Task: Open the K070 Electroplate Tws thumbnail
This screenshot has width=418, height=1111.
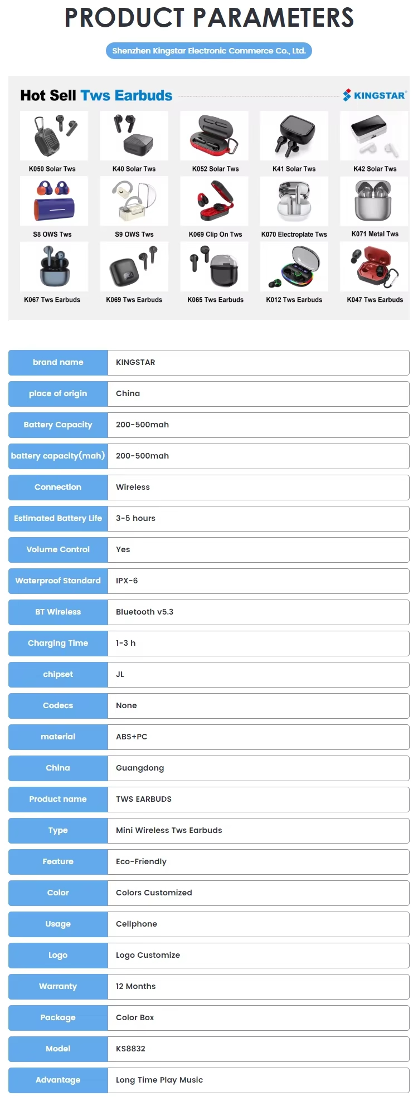Action: coord(294,201)
